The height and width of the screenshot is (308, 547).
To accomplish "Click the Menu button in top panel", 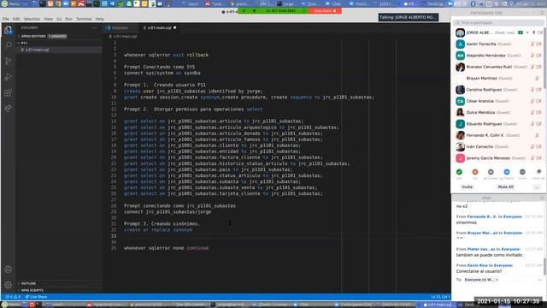I will pos(11,3).
